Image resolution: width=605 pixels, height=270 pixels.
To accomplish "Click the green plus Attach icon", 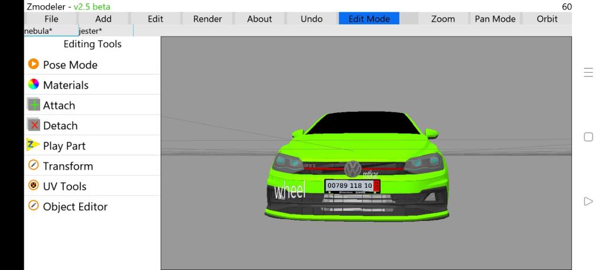I will (x=34, y=105).
